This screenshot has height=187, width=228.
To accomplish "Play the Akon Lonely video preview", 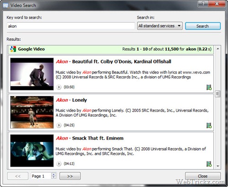I will click(x=59, y=125).
